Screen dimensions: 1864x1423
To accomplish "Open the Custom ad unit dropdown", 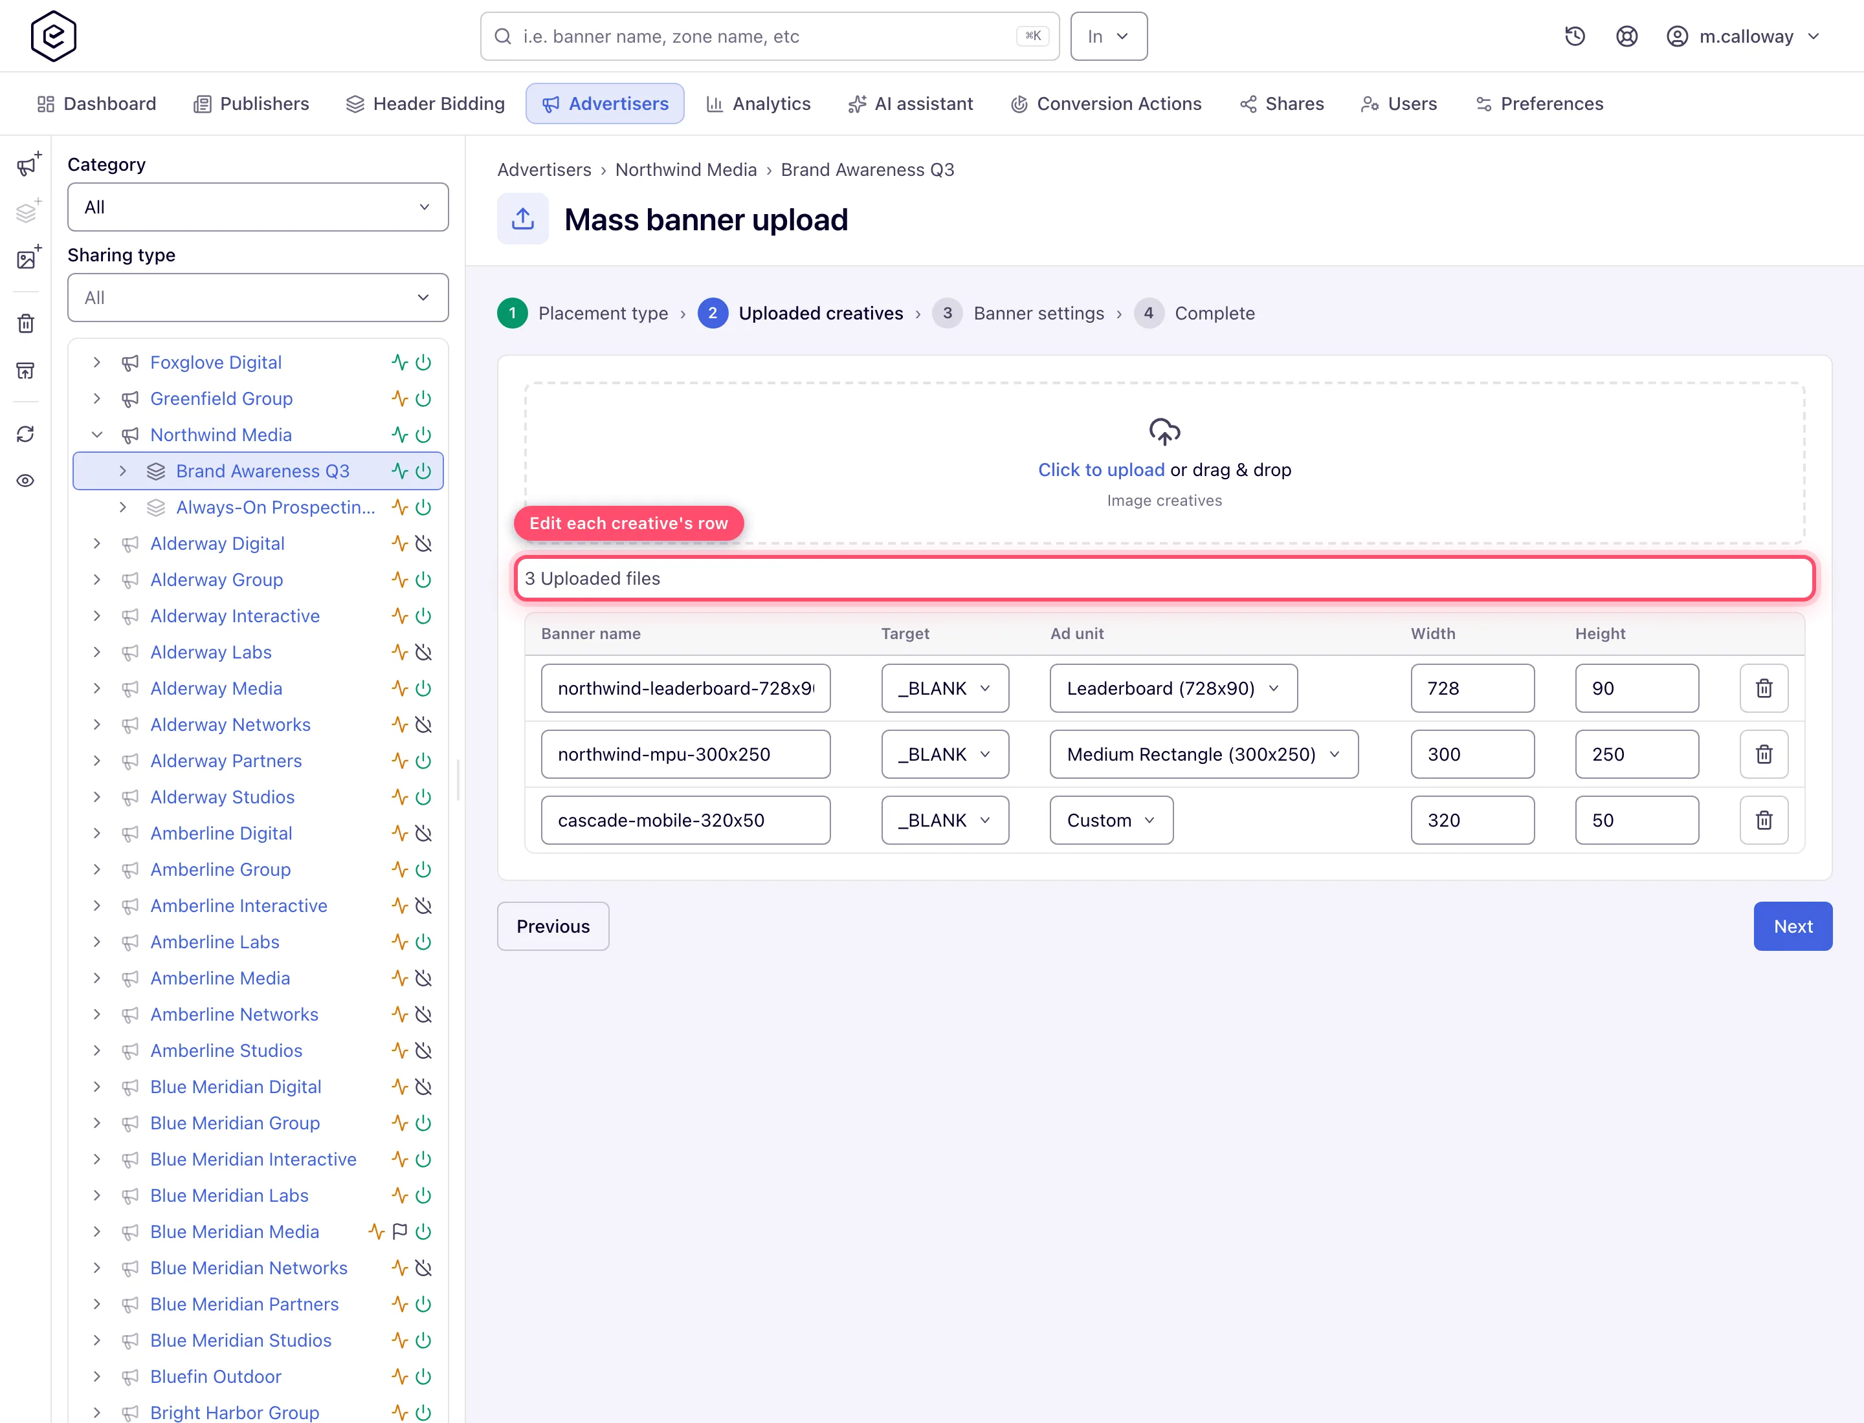I will (1111, 820).
